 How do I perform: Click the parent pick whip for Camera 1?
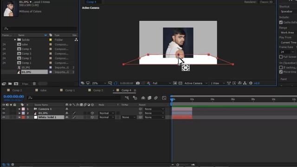[140, 109]
